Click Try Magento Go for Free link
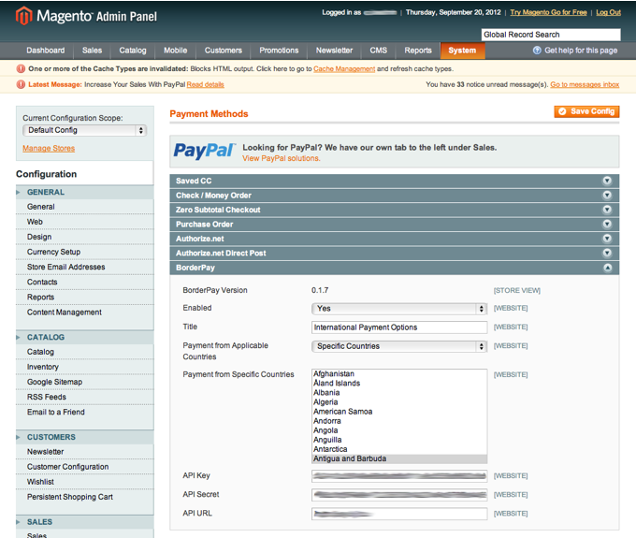 548,12
